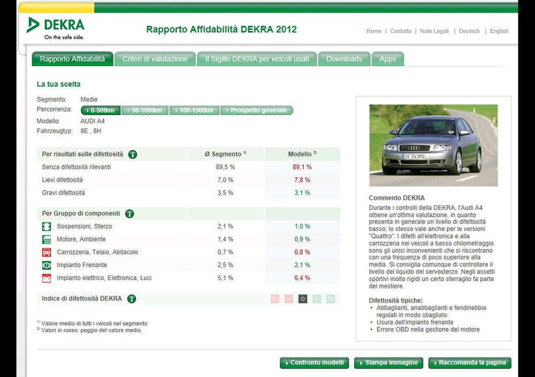The image size is (535, 377).
Task: Click the Motore, Ambiente component icon
Action: pos(47,240)
